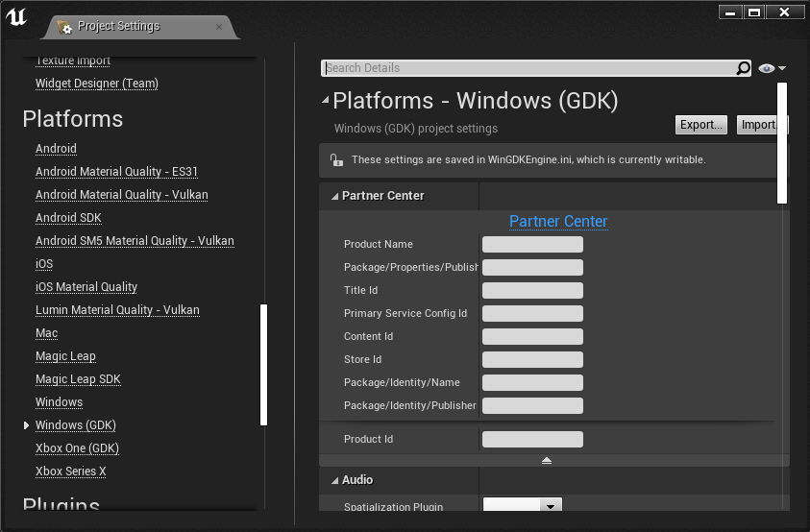The image size is (810, 532).
Task: Click the search magnifier icon
Action: tap(743, 68)
